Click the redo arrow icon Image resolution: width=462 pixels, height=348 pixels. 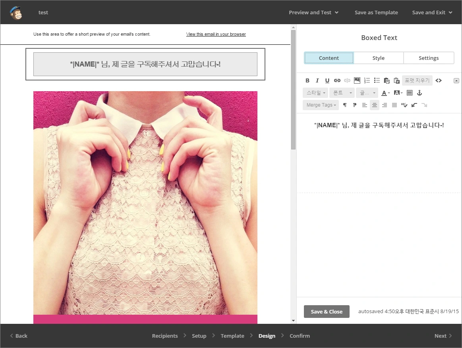tap(424, 105)
